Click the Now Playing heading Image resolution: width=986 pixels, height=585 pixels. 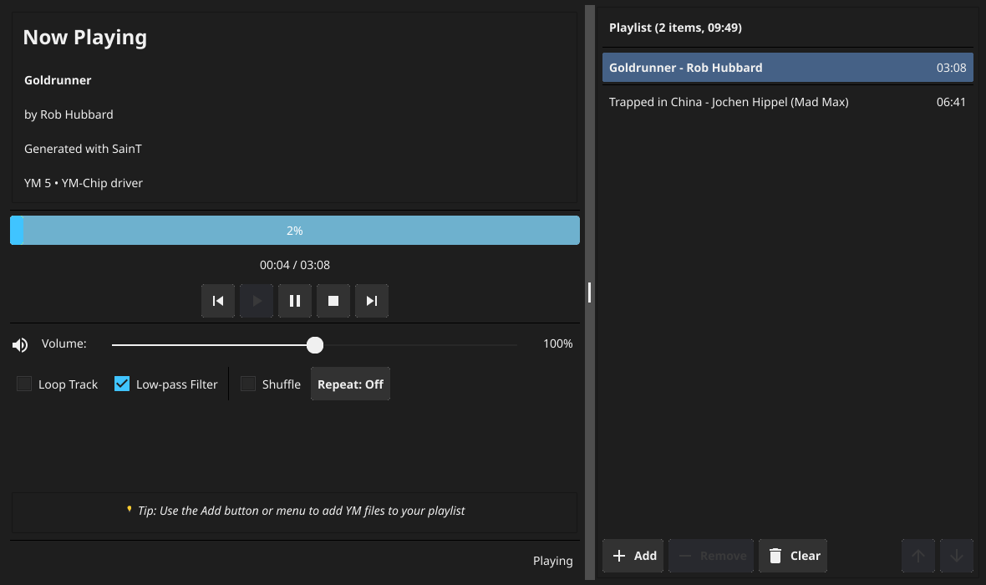[85, 37]
